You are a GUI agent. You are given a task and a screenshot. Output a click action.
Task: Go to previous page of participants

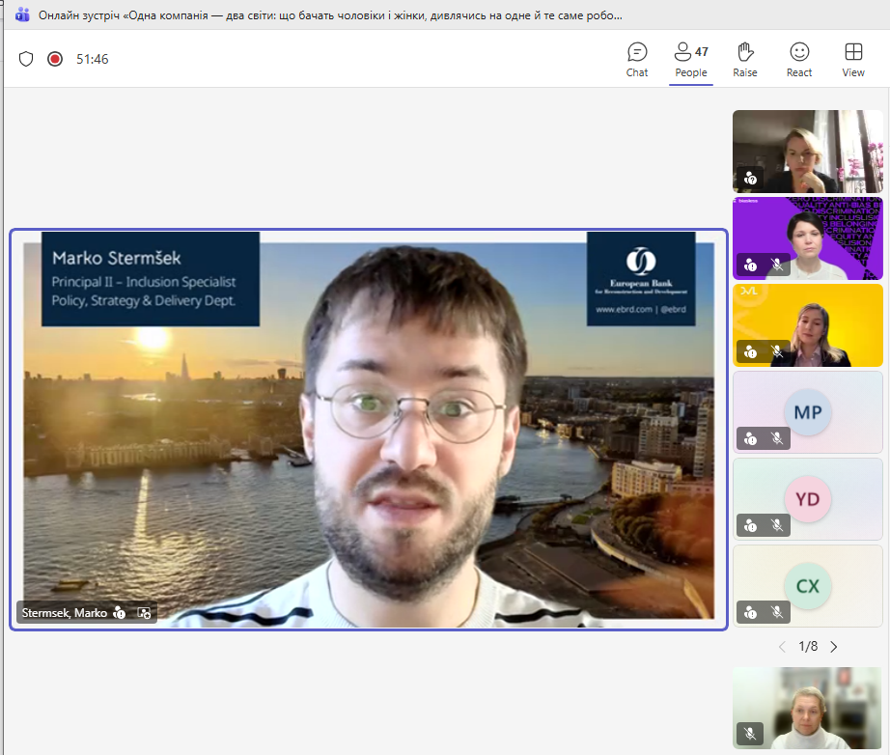point(782,647)
